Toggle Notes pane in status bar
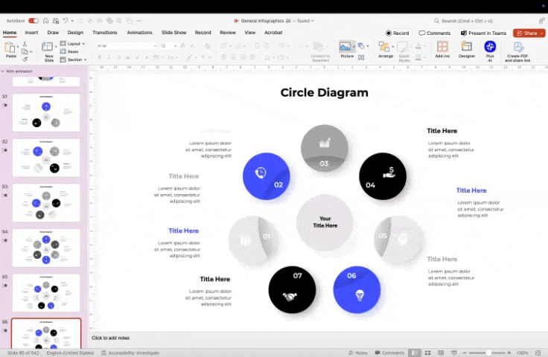The width and height of the screenshot is (548, 357). click(357, 353)
